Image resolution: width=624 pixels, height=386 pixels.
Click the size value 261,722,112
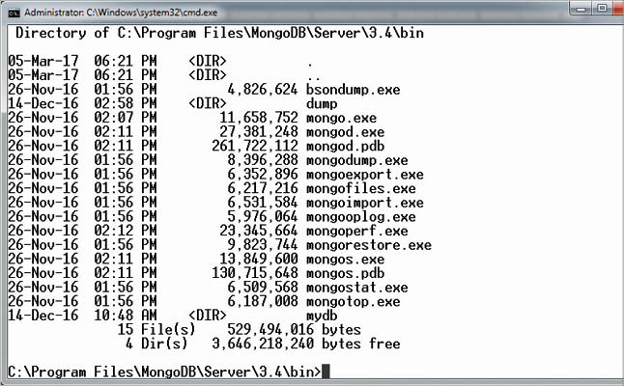point(255,147)
